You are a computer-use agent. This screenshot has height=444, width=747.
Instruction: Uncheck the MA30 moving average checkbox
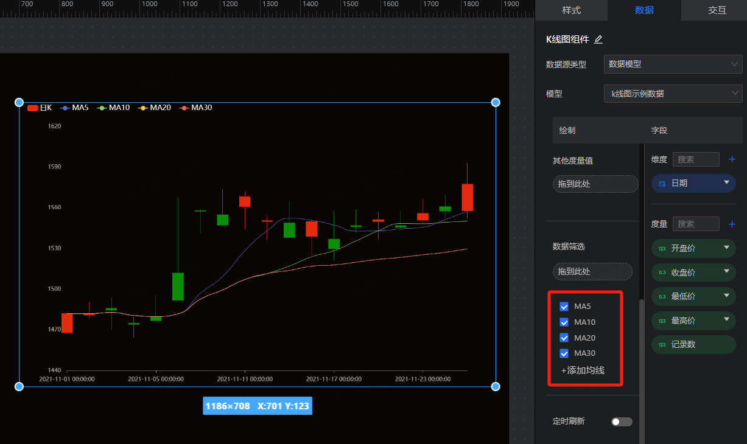(x=564, y=353)
